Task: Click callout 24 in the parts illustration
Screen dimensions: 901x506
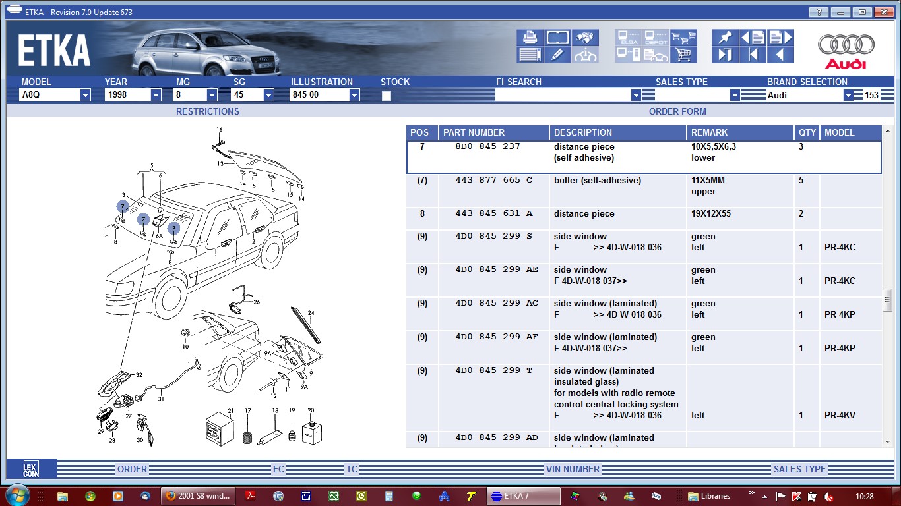Action: click(311, 313)
